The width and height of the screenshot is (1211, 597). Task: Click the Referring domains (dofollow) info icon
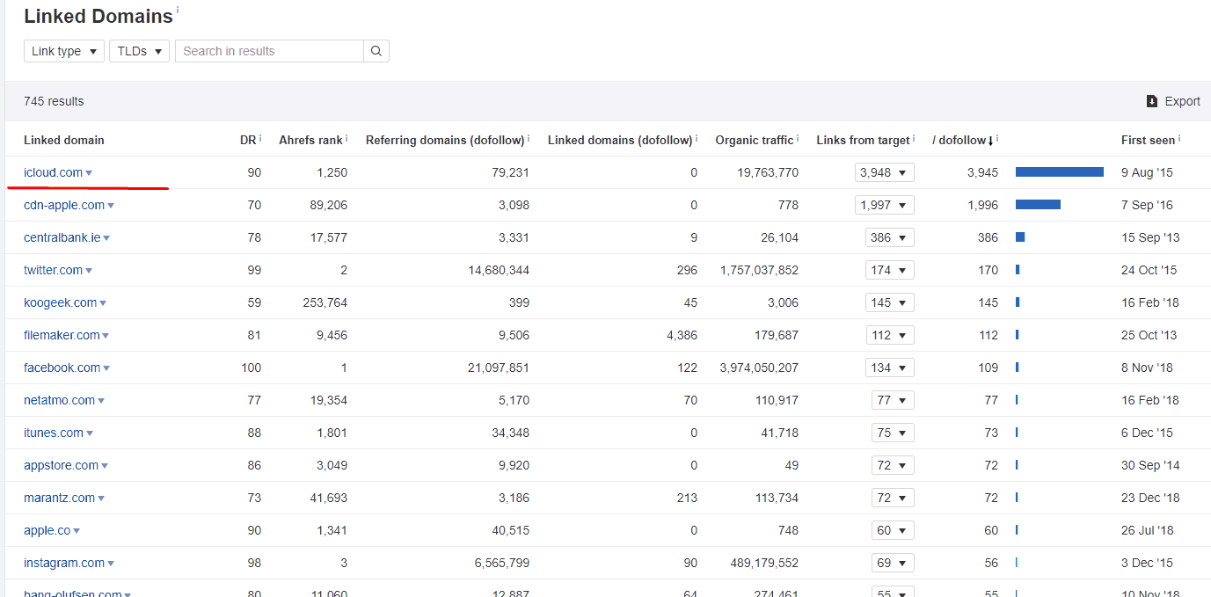[x=529, y=136]
